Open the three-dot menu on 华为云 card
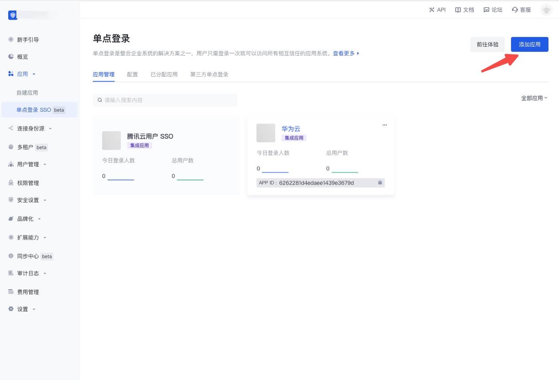Viewport: 559px width, 380px height. pyautogui.click(x=385, y=125)
